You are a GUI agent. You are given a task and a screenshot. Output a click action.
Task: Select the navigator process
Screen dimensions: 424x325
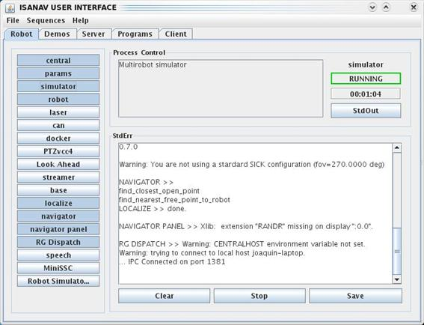[x=58, y=216]
